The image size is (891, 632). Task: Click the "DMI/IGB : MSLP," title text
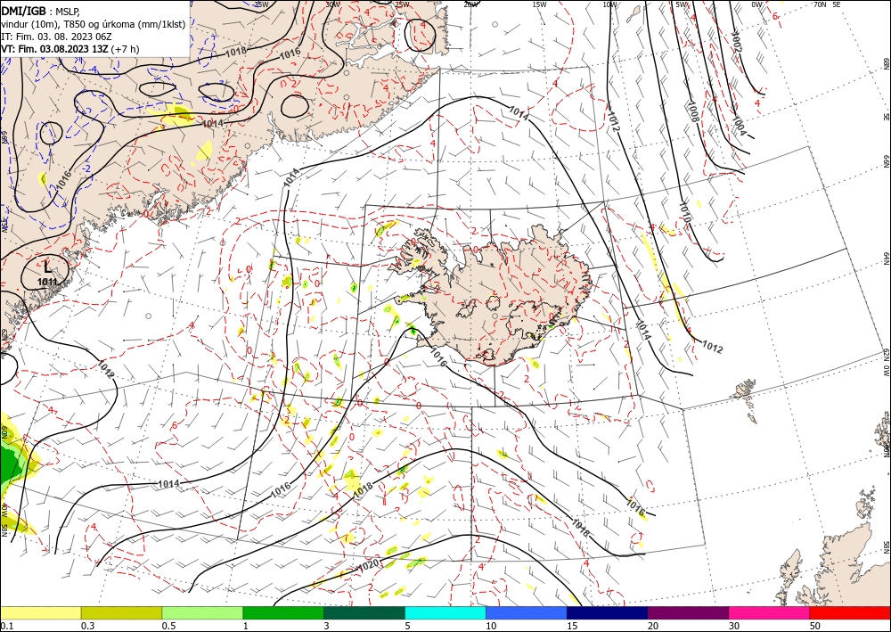coord(41,12)
